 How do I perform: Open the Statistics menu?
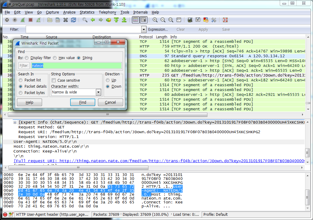[x=87, y=12]
